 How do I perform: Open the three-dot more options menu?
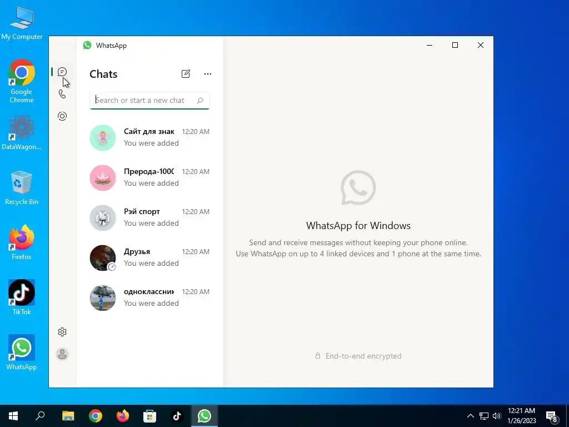click(x=208, y=74)
